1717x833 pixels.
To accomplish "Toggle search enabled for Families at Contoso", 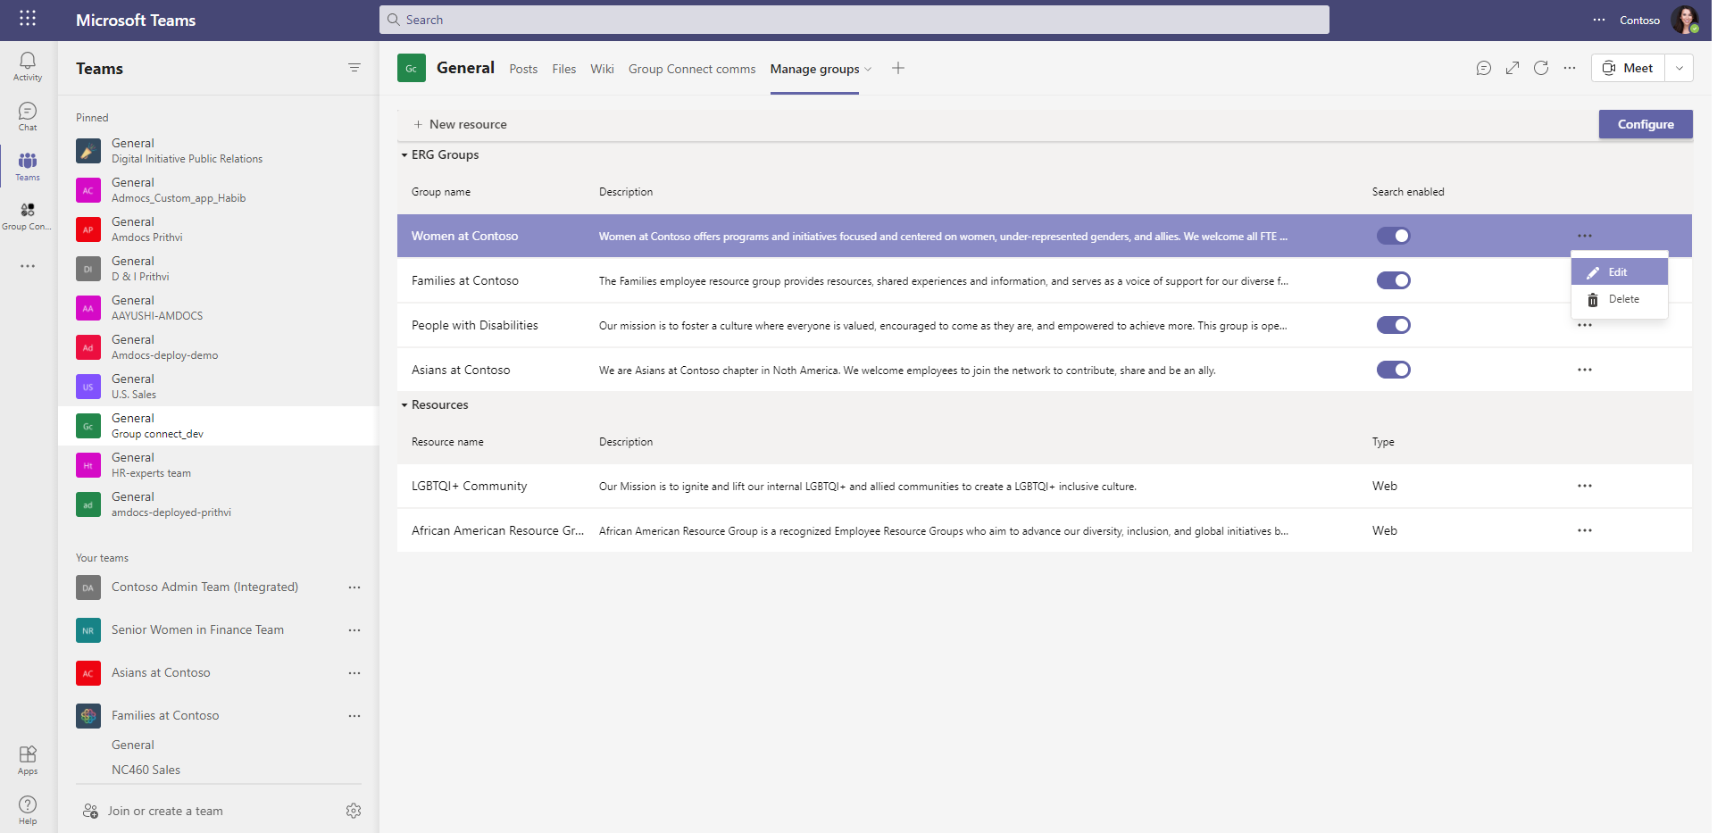I will click(x=1393, y=280).
